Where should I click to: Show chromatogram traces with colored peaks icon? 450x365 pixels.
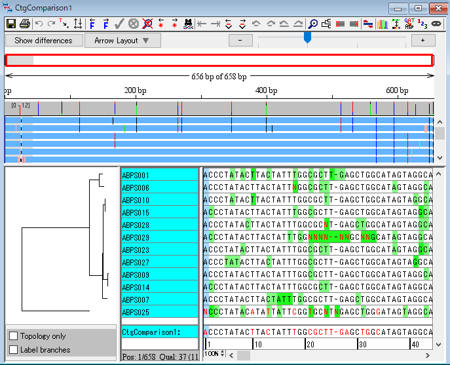coord(382,24)
